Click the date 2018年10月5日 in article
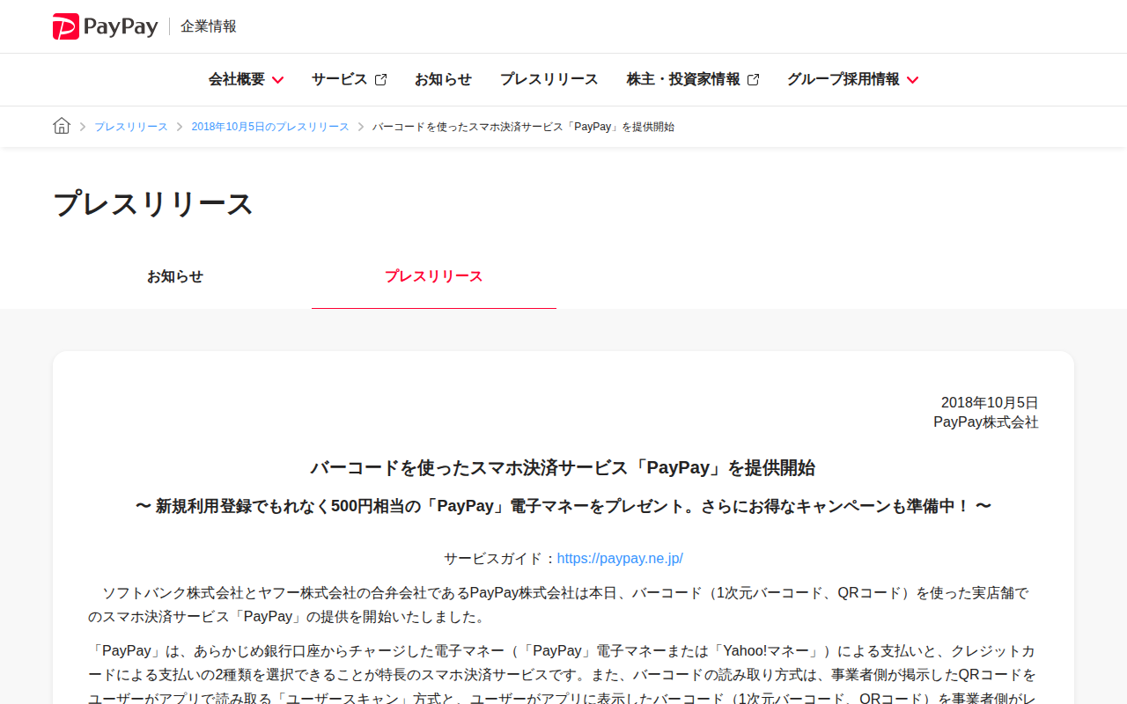The height and width of the screenshot is (704, 1127). point(990,403)
